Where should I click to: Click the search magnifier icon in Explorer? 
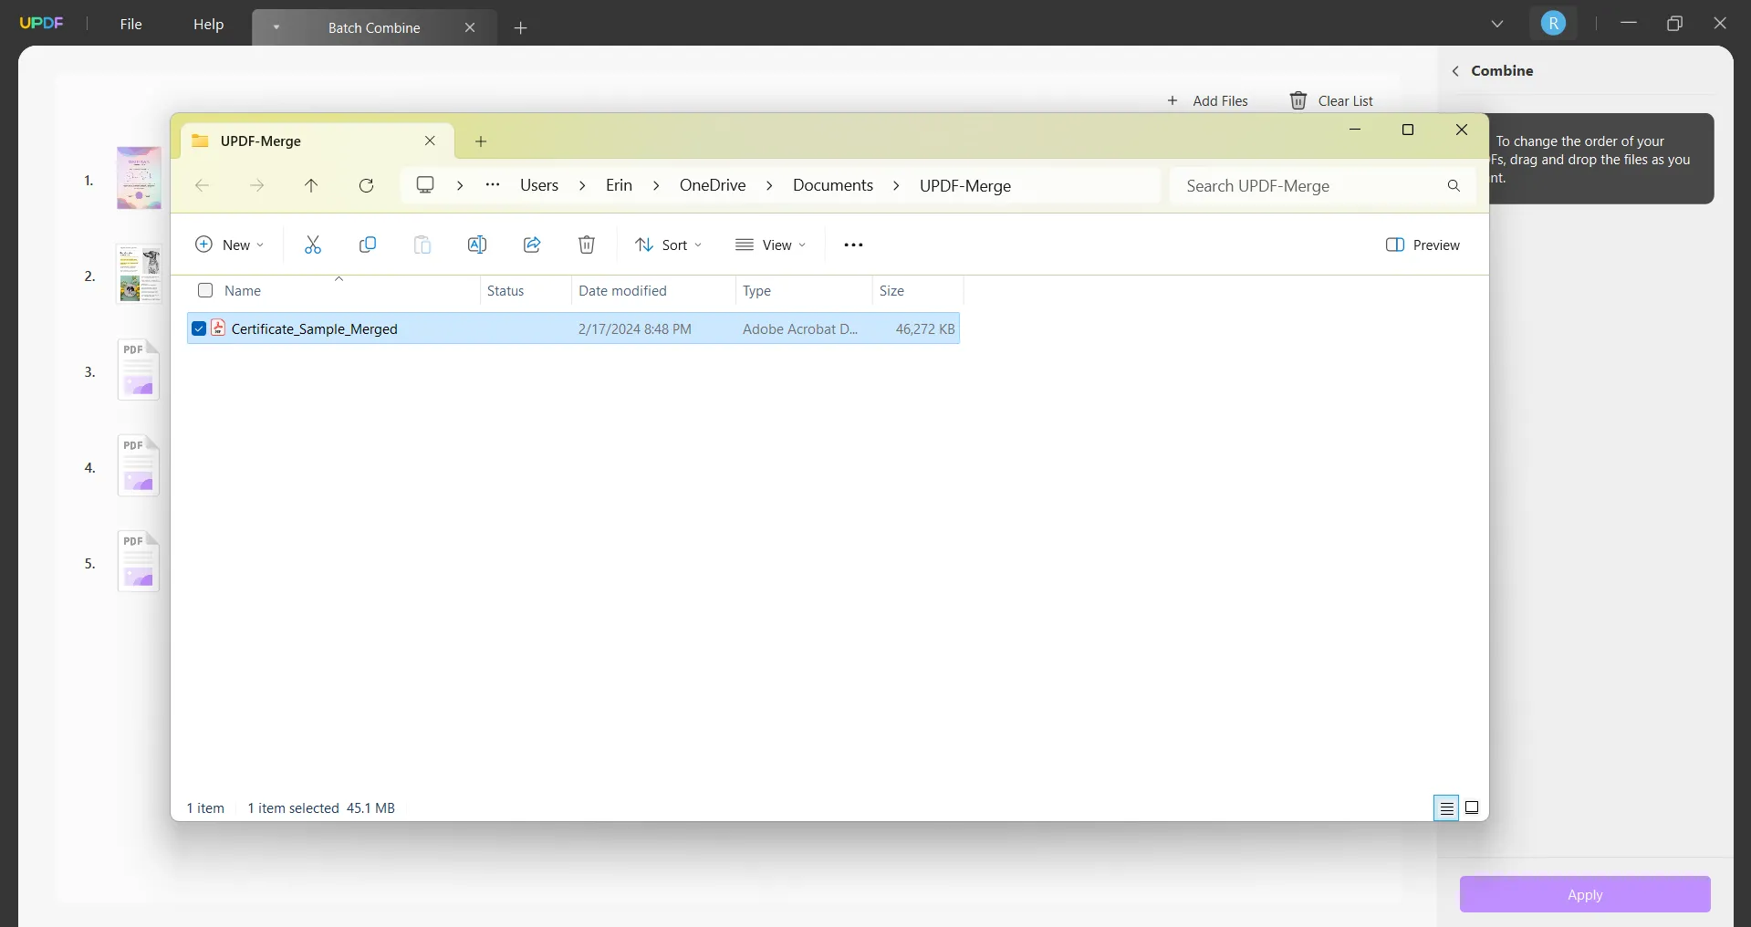click(x=1454, y=185)
